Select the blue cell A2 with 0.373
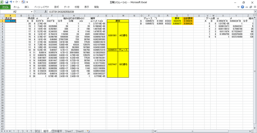 [10, 21]
